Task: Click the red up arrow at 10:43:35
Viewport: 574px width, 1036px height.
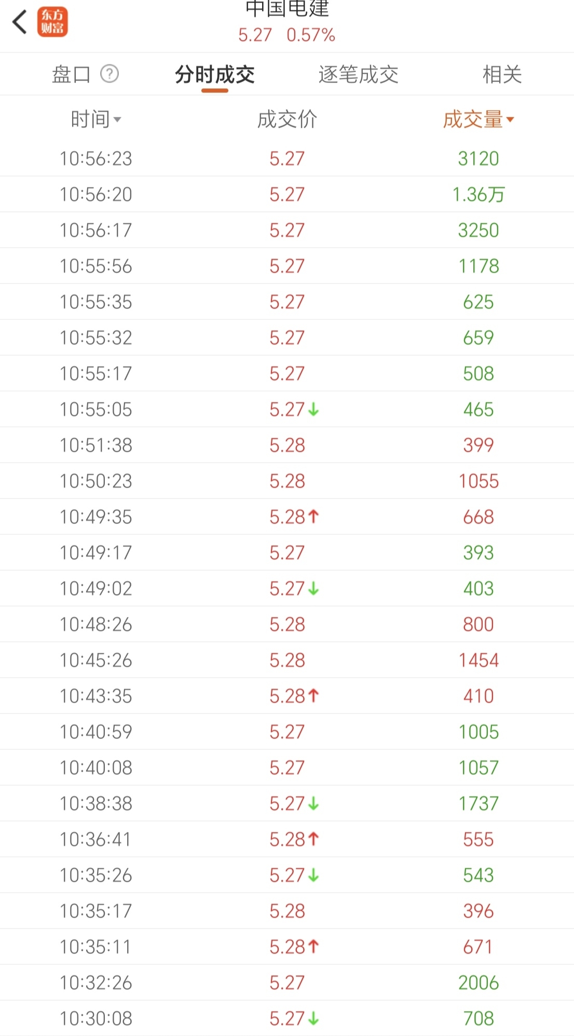Action: pos(313,696)
